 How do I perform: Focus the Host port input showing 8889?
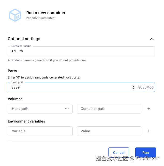(70, 88)
